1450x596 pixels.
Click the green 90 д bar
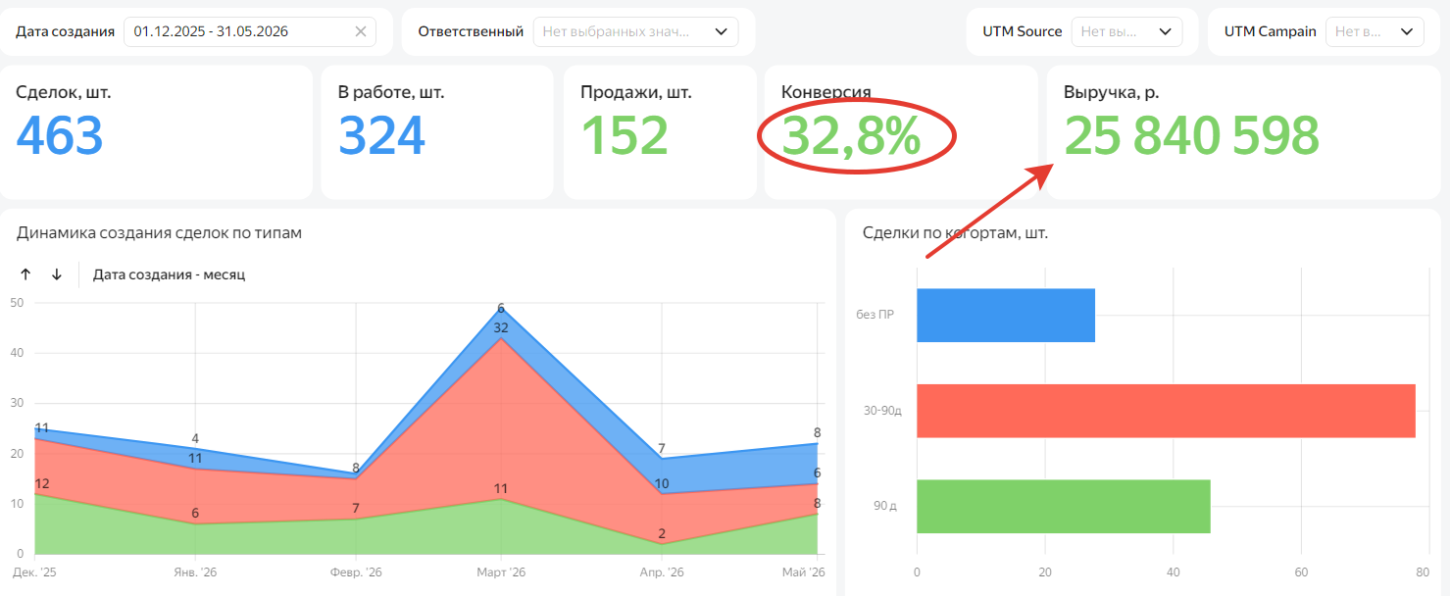click(x=1064, y=506)
